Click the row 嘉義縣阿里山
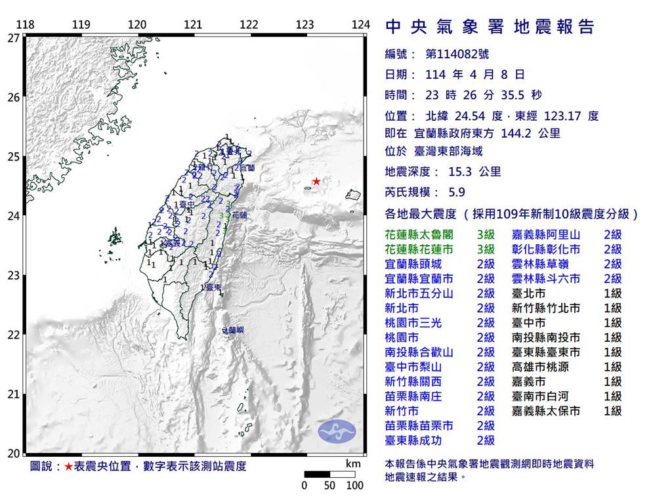The height and width of the screenshot is (504, 672). 566,235
